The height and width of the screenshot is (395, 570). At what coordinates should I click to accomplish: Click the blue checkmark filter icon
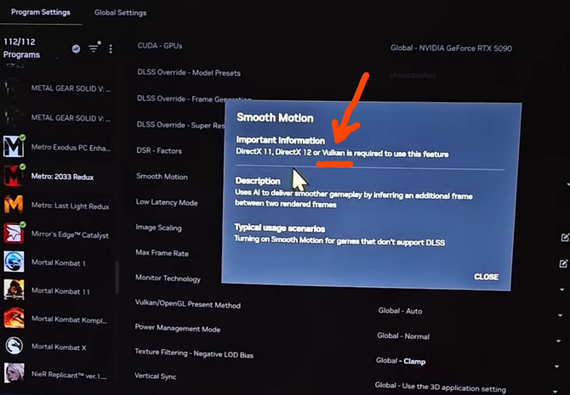click(76, 48)
